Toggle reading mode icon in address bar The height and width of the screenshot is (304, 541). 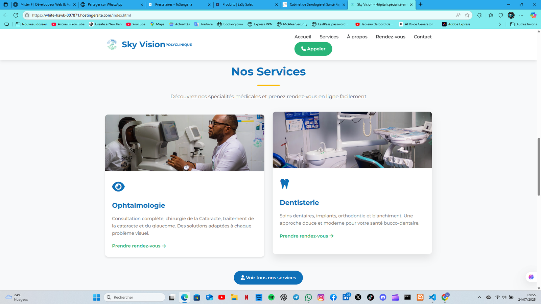coord(459,15)
